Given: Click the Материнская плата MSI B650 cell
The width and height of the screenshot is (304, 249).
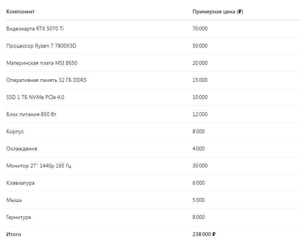Looking at the screenshot, I should (x=42, y=63).
